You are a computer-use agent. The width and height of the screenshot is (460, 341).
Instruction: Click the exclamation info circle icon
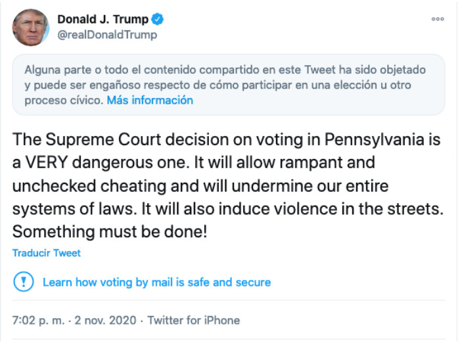pyautogui.click(x=23, y=282)
